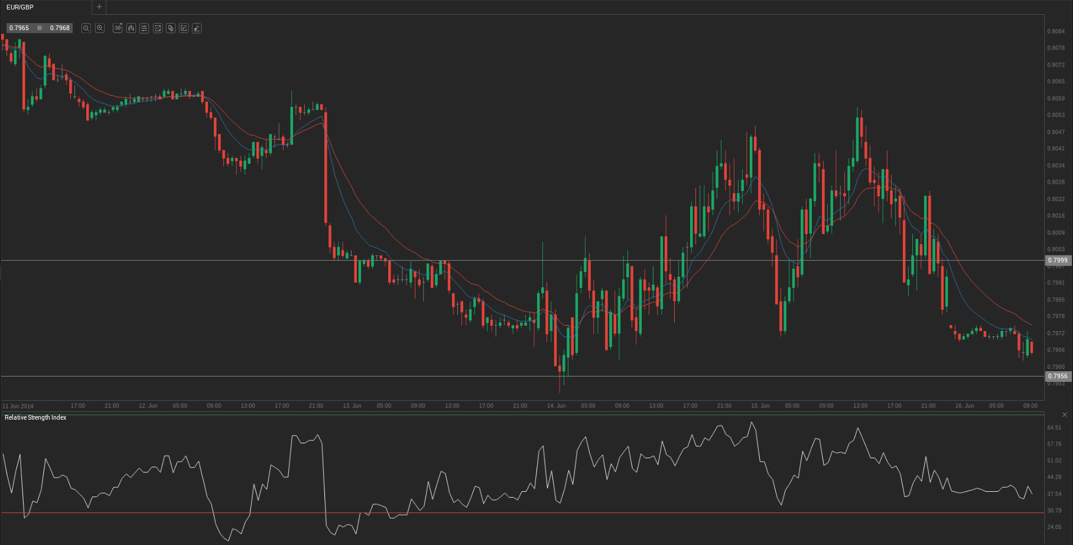Open the candlestick chart type menu
This screenshot has width=1073, height=545.
click(131, 28)
